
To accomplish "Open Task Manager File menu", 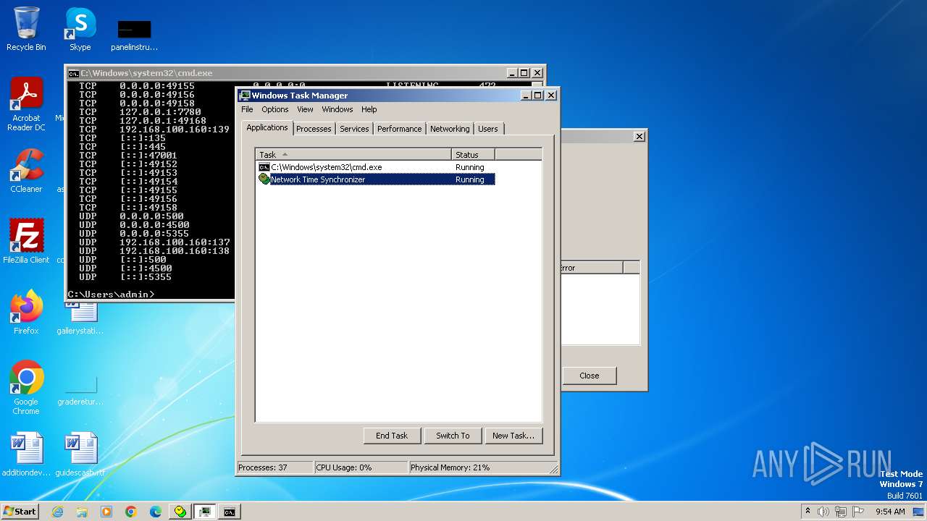I will click(x=247, y=109).
